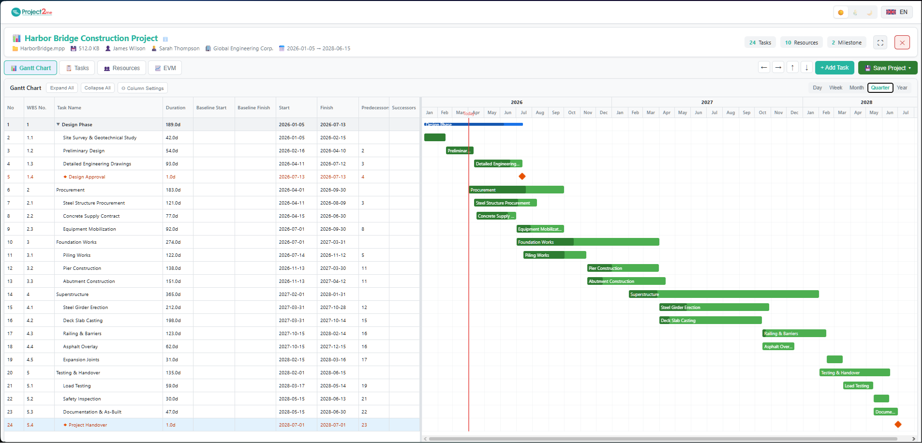This screenshot has width=922, height=443.
Task: Select the Design Approval milestone row
Action: click(212, 177)
